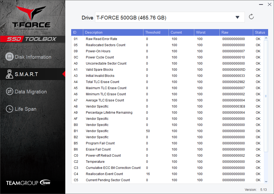Close the SSD Toolbox window
Image resolution: width=274 pixels, height=194 pixels.
(269, 4)
